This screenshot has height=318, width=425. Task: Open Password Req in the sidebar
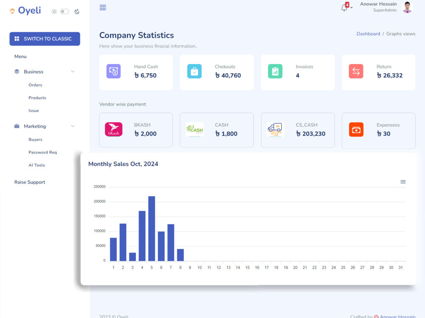(43, 152)
